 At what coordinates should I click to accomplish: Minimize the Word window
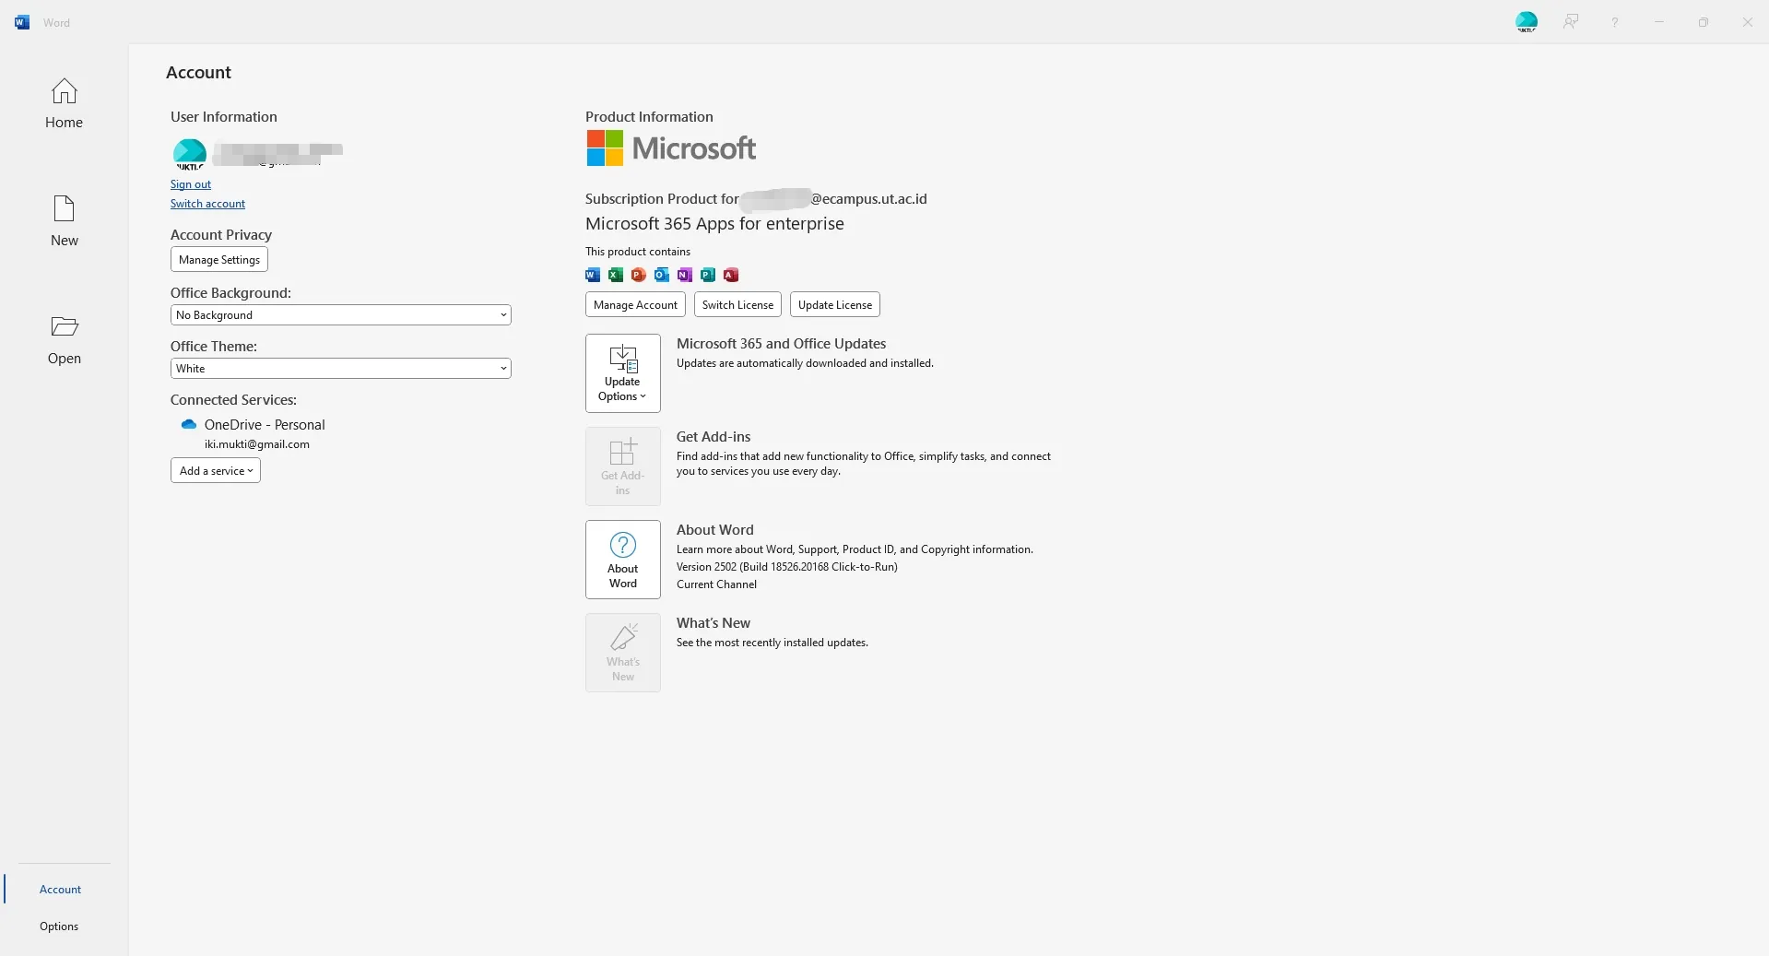click(x=1659, y=22)
